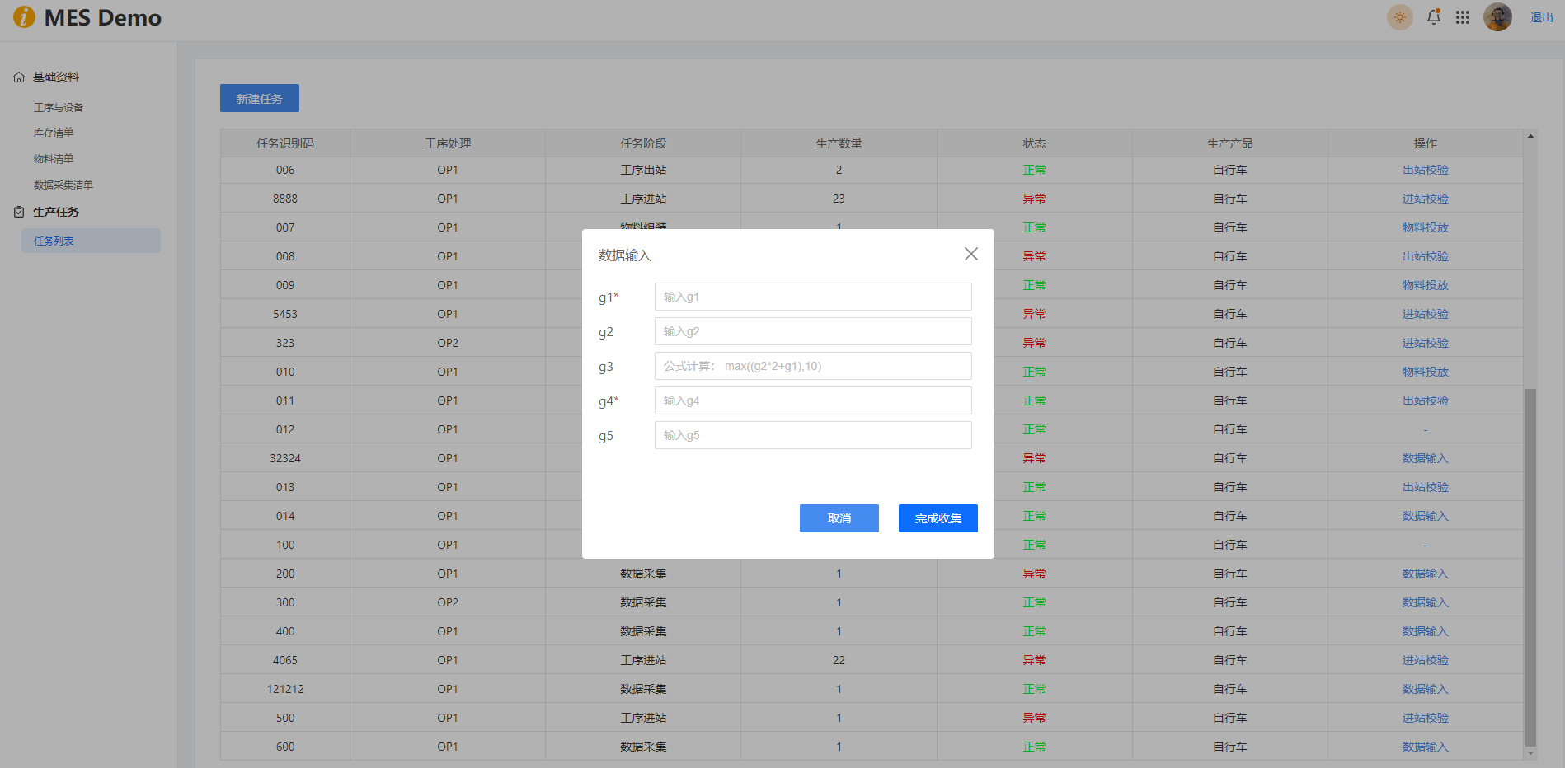
Task: Click the user avatar picture
Action: 1497,17
